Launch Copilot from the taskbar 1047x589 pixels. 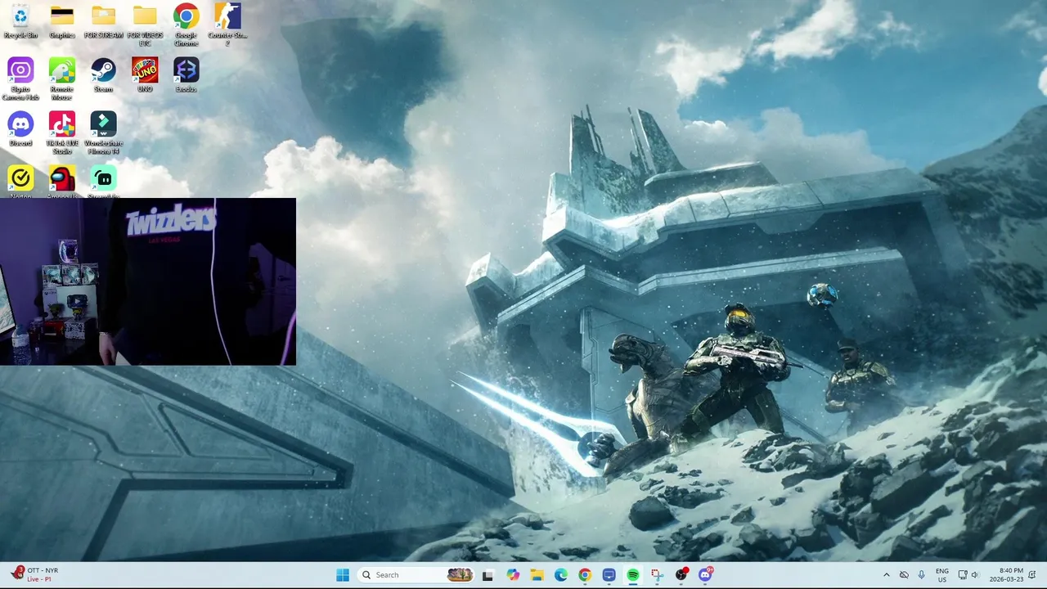(512, 575)
